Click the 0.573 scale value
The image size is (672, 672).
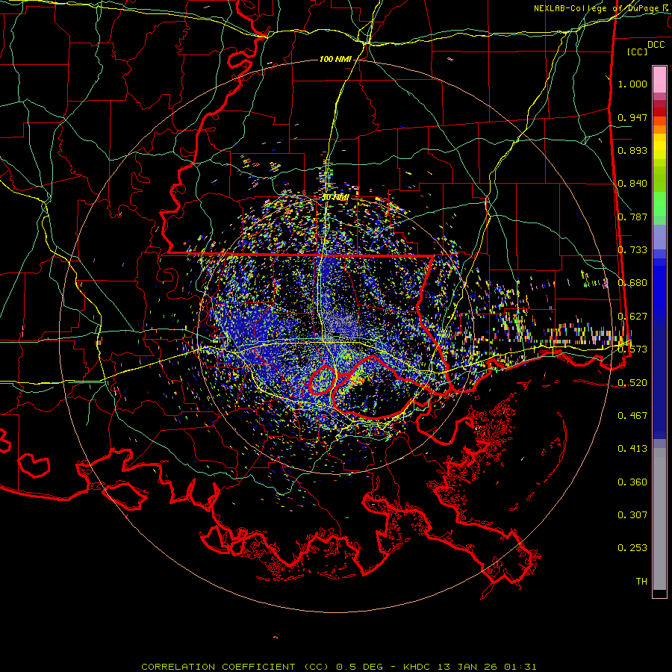tap(632, 349)
